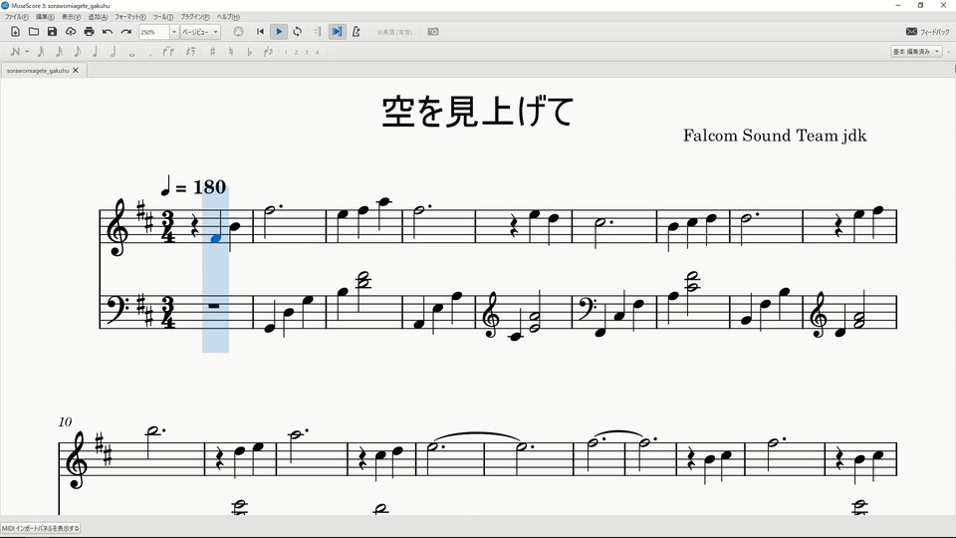Start playback with the play button

279,32
